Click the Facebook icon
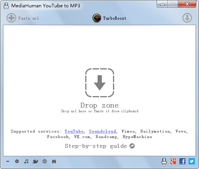This screenshot has height=169, width=199. point(182,161)
